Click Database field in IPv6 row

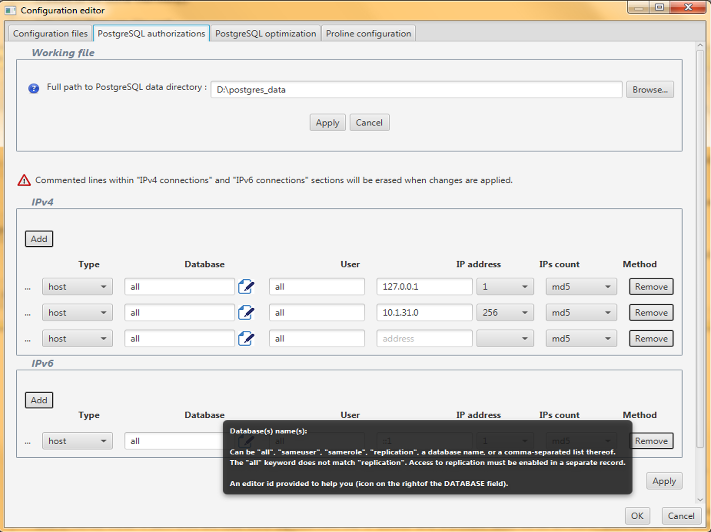174,441
